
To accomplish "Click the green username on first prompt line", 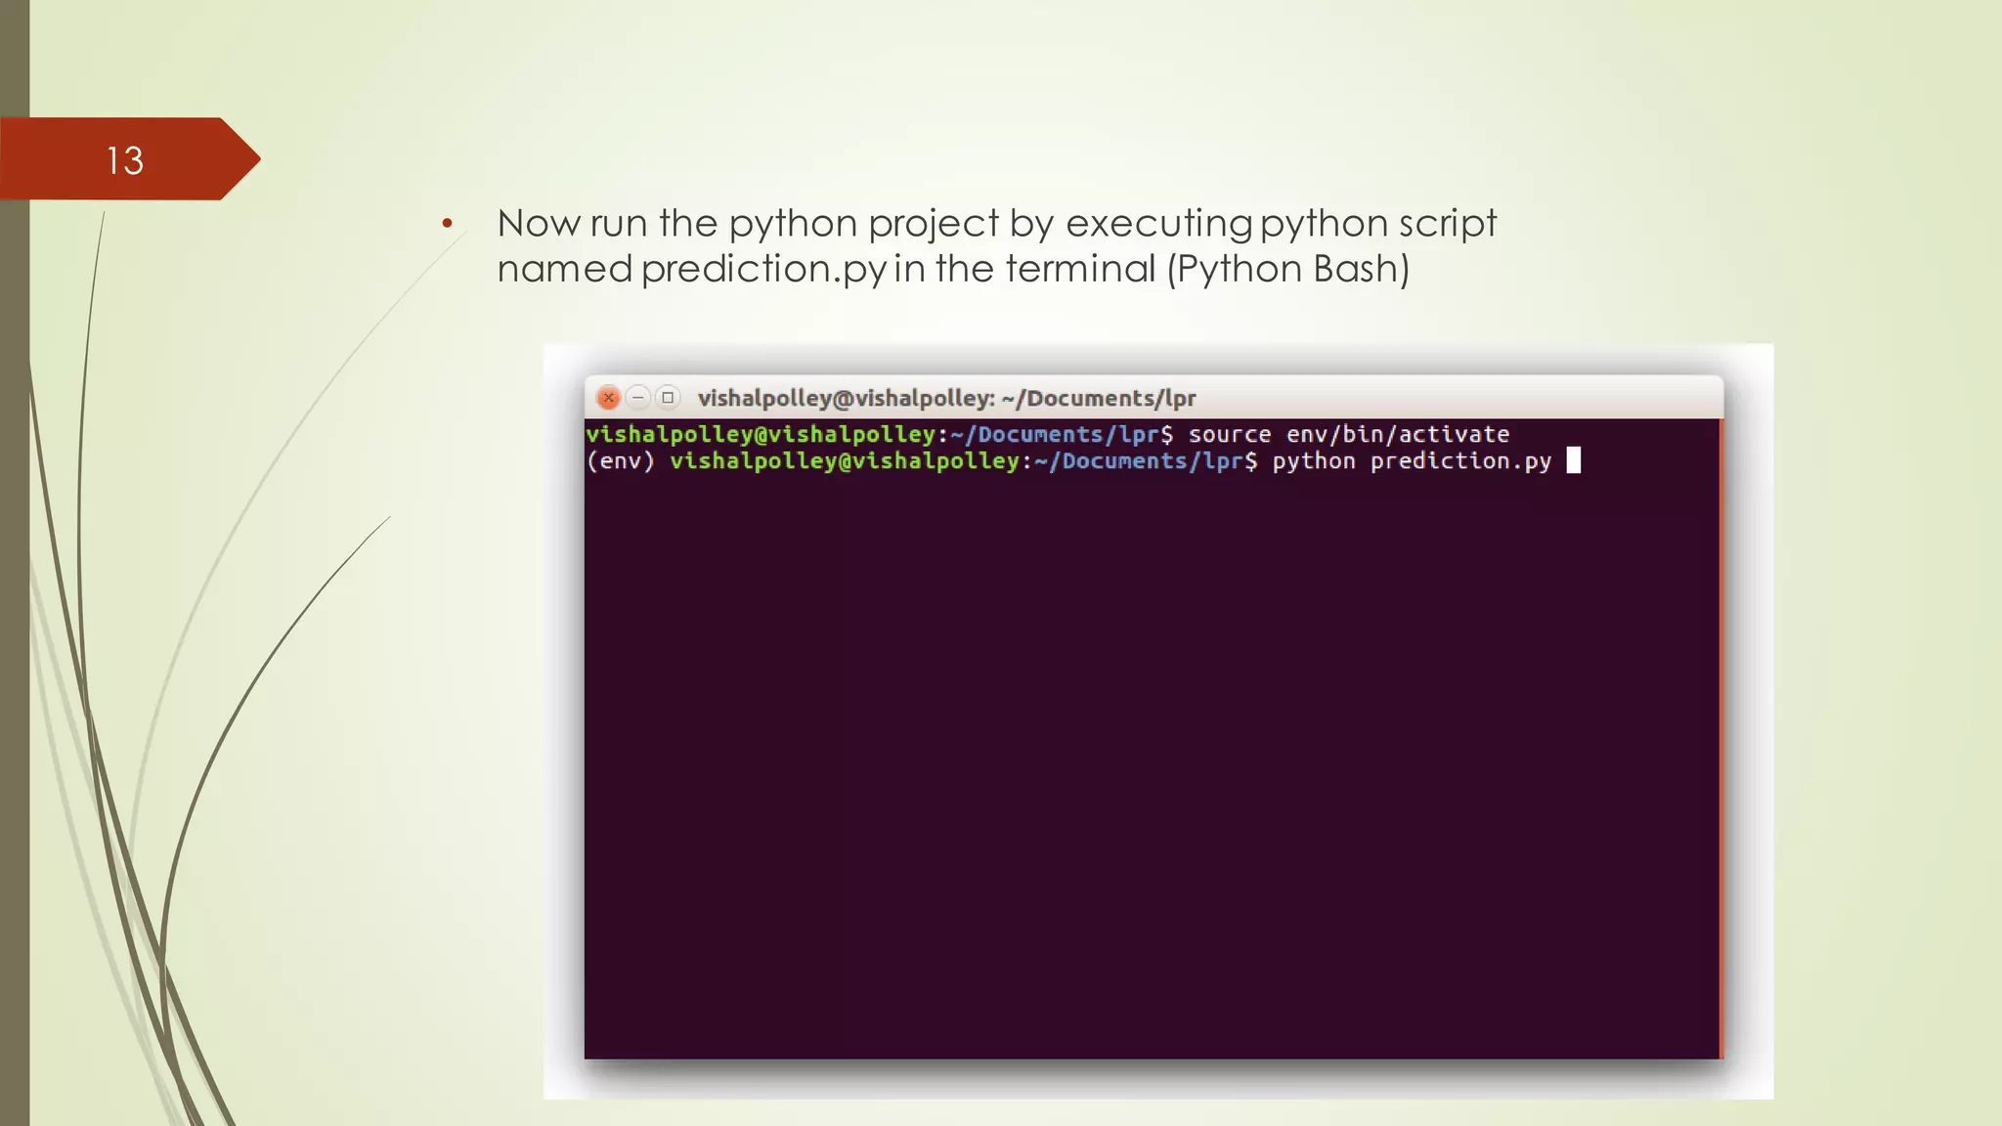I will click(x=761, y=434).
